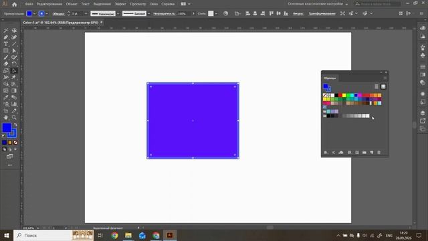This screenshot has height=241, width=428.
Task: Click the Rotate tool
Action: coord(14,64)
